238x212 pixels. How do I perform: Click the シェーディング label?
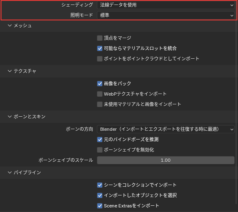(x=77, y=5)
